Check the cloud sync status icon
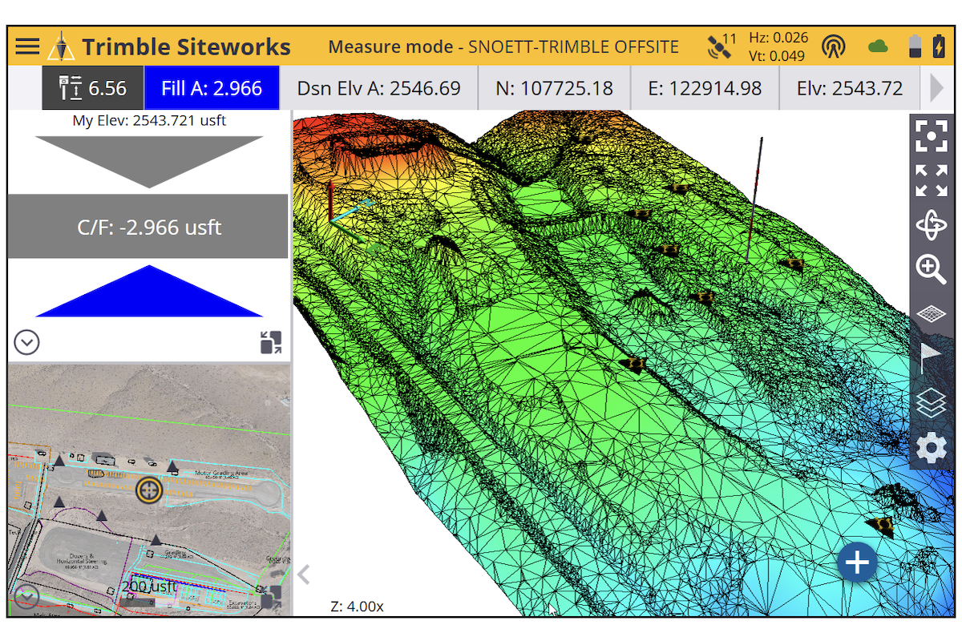Viewport: 962px width, 641px height. coord(879,46)
